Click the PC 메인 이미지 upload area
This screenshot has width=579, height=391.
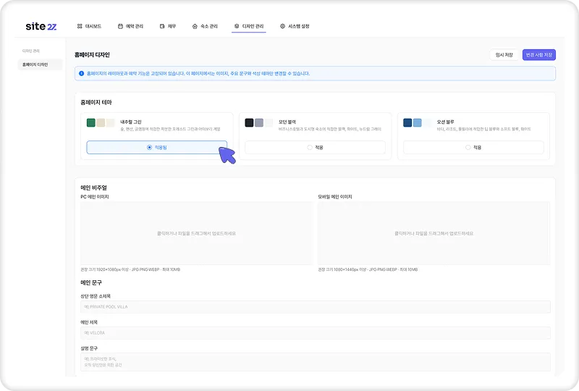[196, 233]
